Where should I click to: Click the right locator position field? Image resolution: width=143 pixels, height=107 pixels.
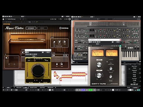tap(44, 90)
